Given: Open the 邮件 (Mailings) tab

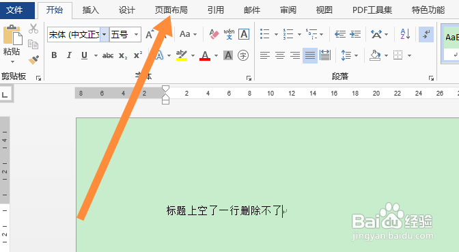Looking at the screenshot, I should [252, 10].
